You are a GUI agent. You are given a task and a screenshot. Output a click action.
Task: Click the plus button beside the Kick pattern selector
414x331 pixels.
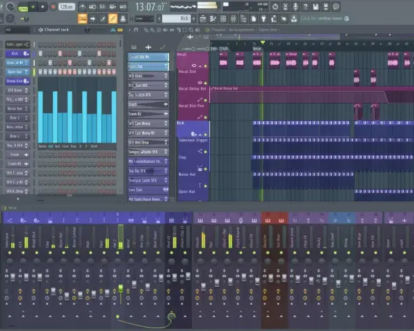[194, 19]
